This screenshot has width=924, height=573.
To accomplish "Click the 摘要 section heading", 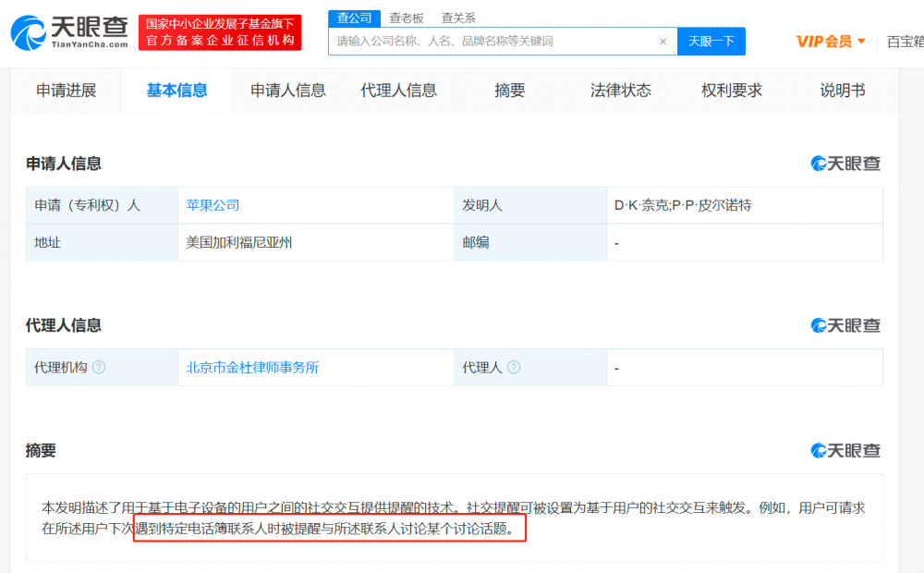I will click(41, 450).
